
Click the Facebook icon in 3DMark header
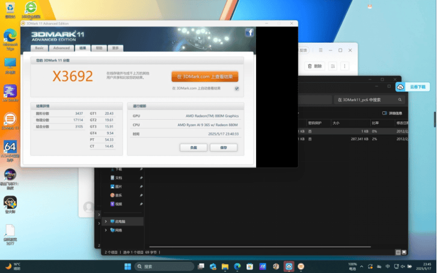click(249, 32)
